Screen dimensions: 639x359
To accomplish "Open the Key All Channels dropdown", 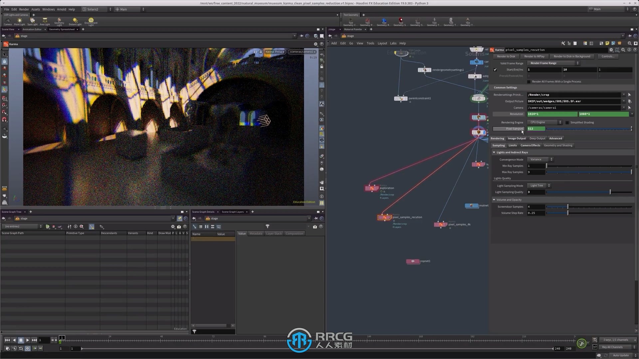I will tap(618, 347).
